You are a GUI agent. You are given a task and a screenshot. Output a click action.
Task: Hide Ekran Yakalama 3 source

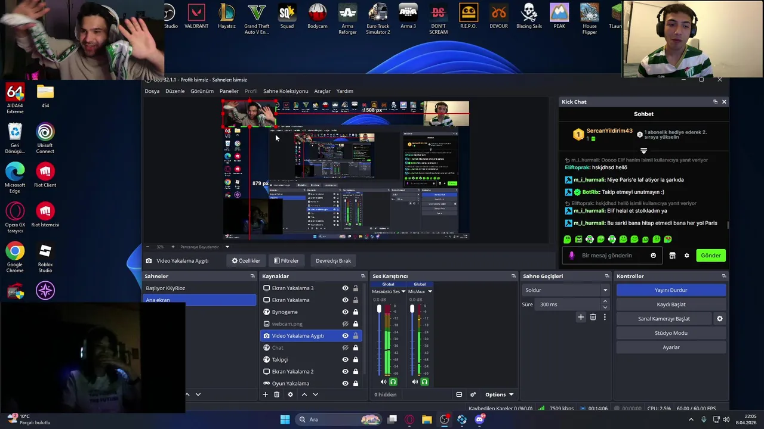tap(345, 288)
